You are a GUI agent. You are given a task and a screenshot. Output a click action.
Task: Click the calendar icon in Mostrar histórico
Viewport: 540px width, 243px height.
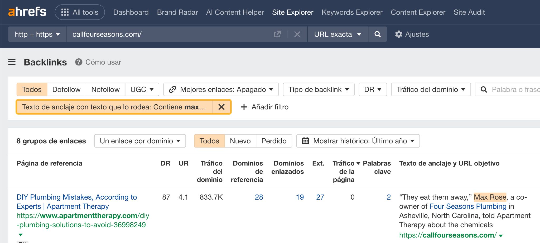click(305, 141)
